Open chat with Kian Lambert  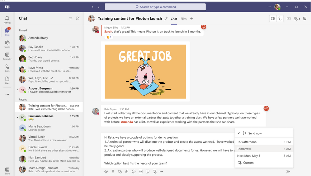click(49, 159)
